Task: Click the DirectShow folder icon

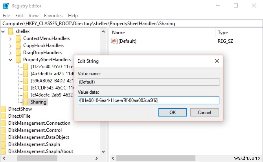Action: click(4, 109)
